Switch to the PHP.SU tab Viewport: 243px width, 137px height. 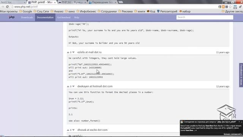click(x=72, y=2)
